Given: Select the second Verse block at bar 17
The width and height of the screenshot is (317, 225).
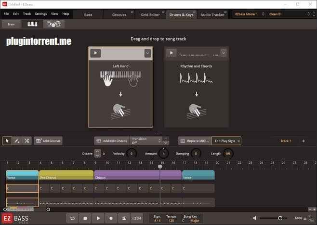Looking at the screenshot, I should tap(198, 175).
